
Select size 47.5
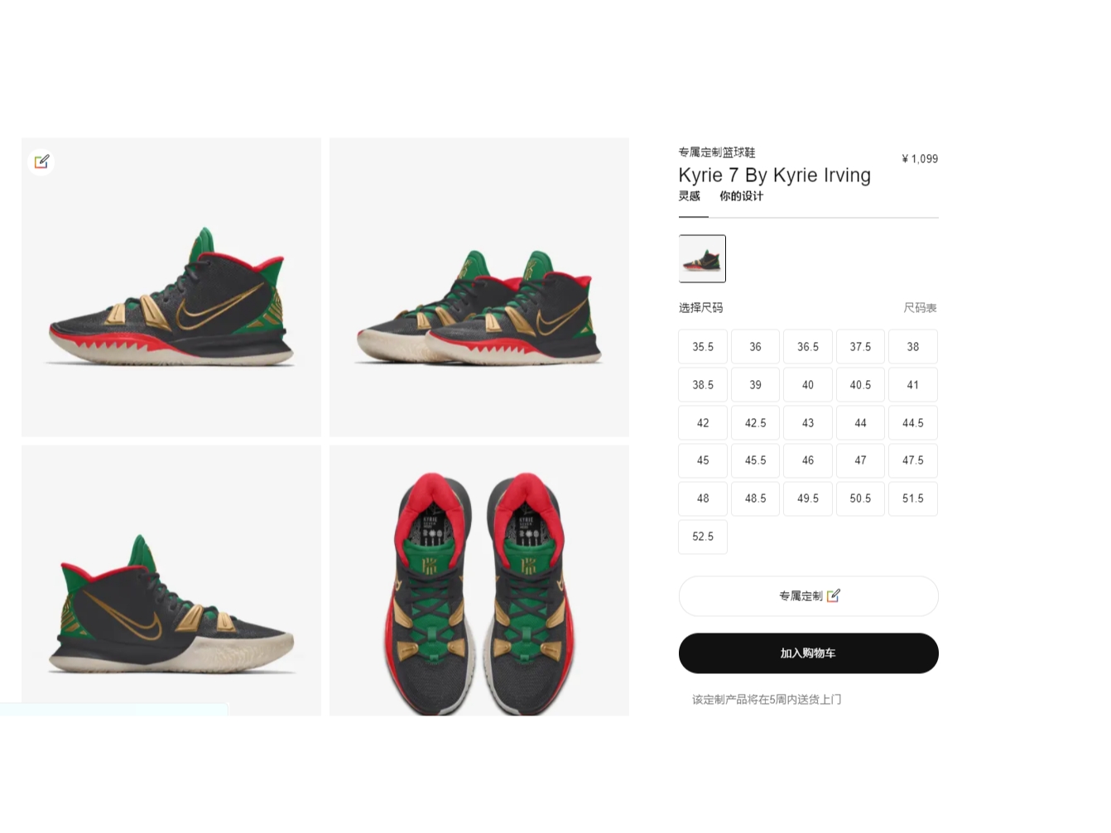click(913, 460)
